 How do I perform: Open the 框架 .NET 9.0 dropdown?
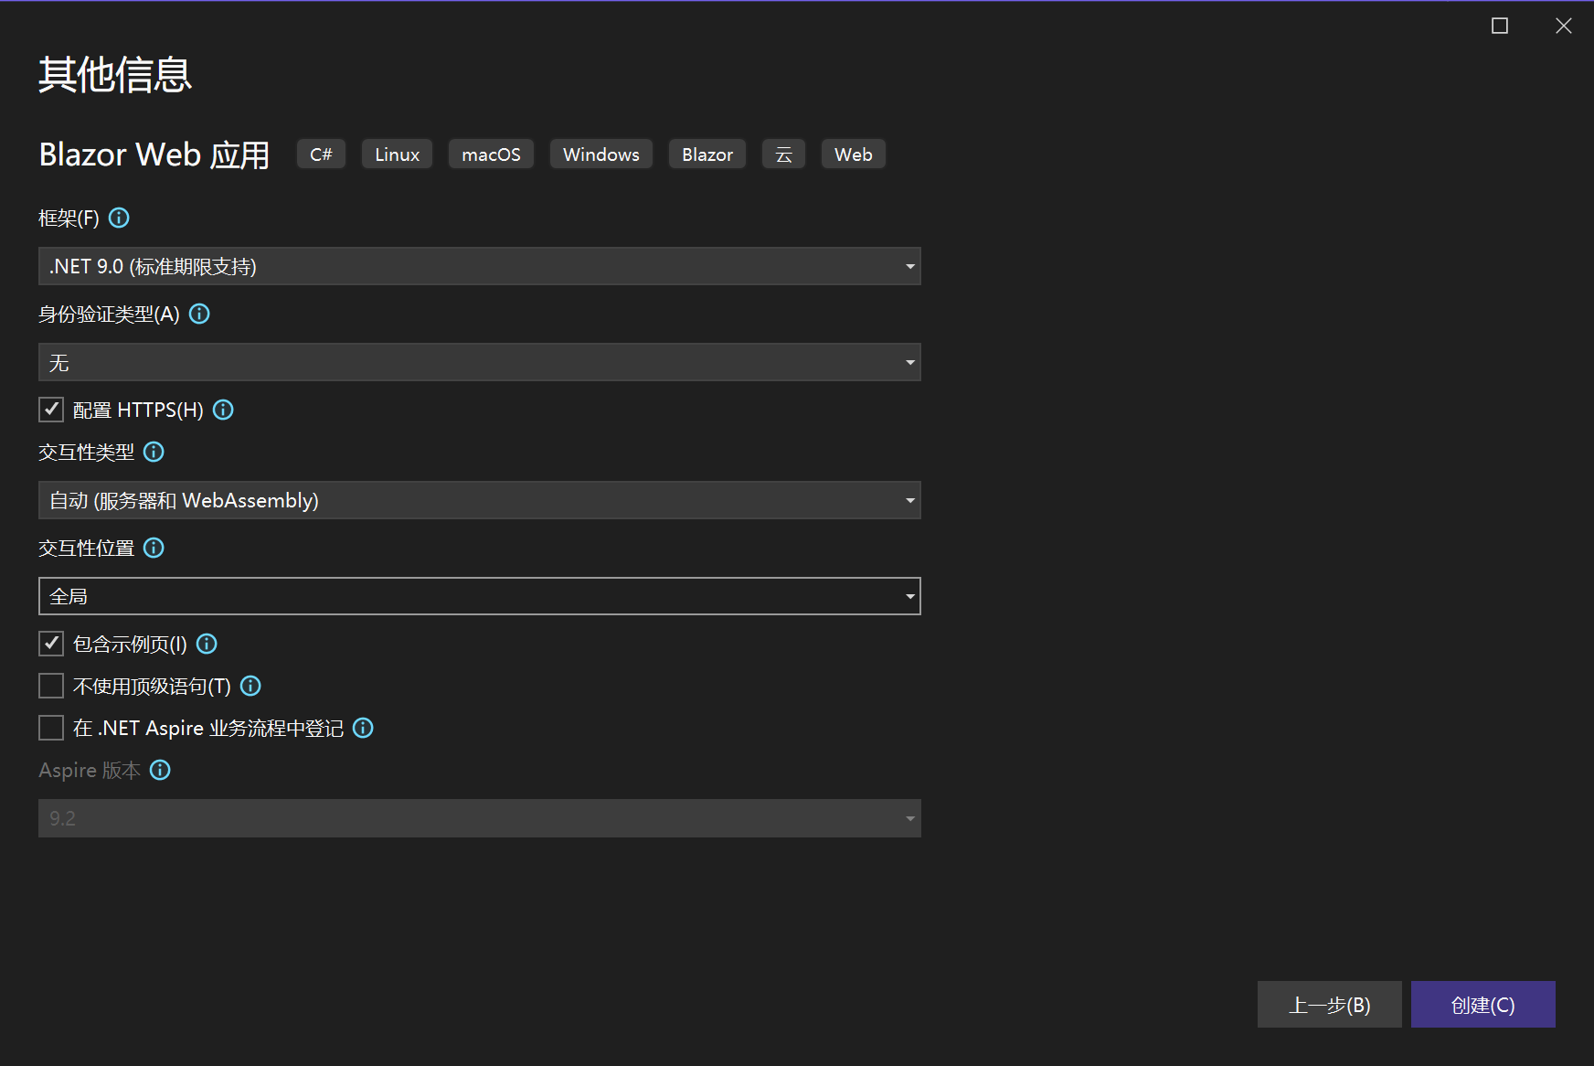pyautogui.click(x=479, y=266)
